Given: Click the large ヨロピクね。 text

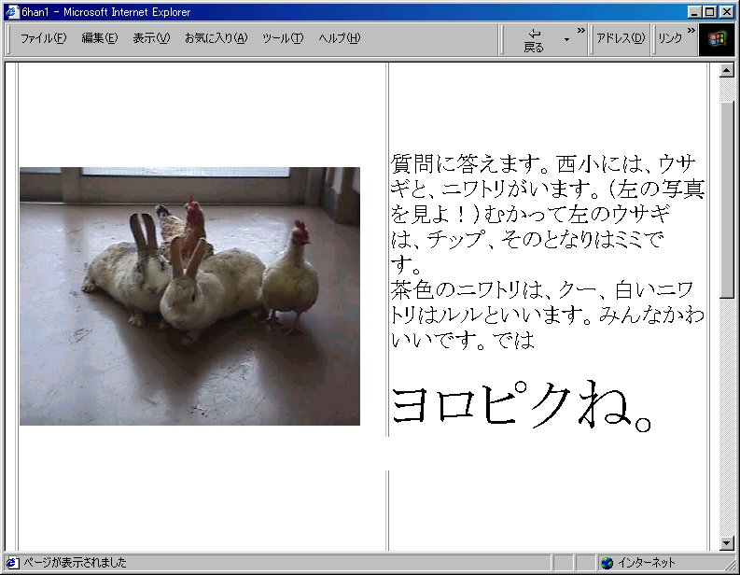Looking at the screenshot, I should 522,406.
